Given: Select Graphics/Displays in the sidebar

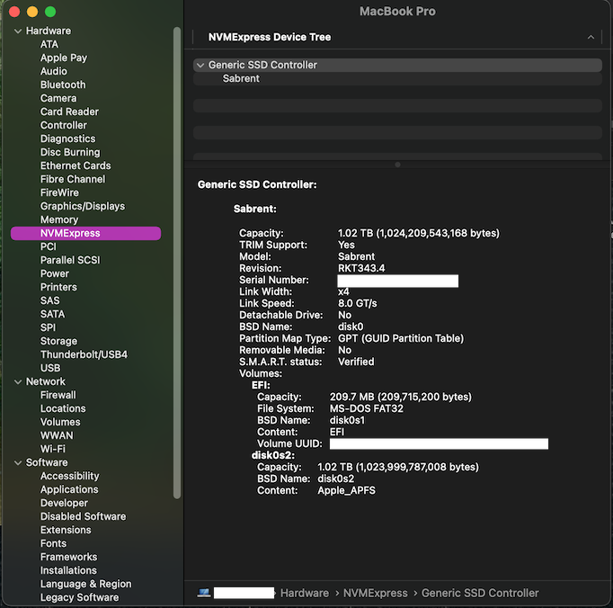Looking at the screenshot, I should click(82, 207).
